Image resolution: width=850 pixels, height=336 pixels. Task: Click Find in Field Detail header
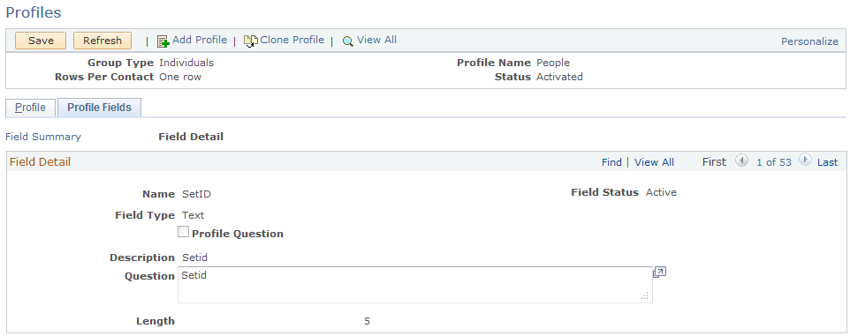tap(611, 162)
